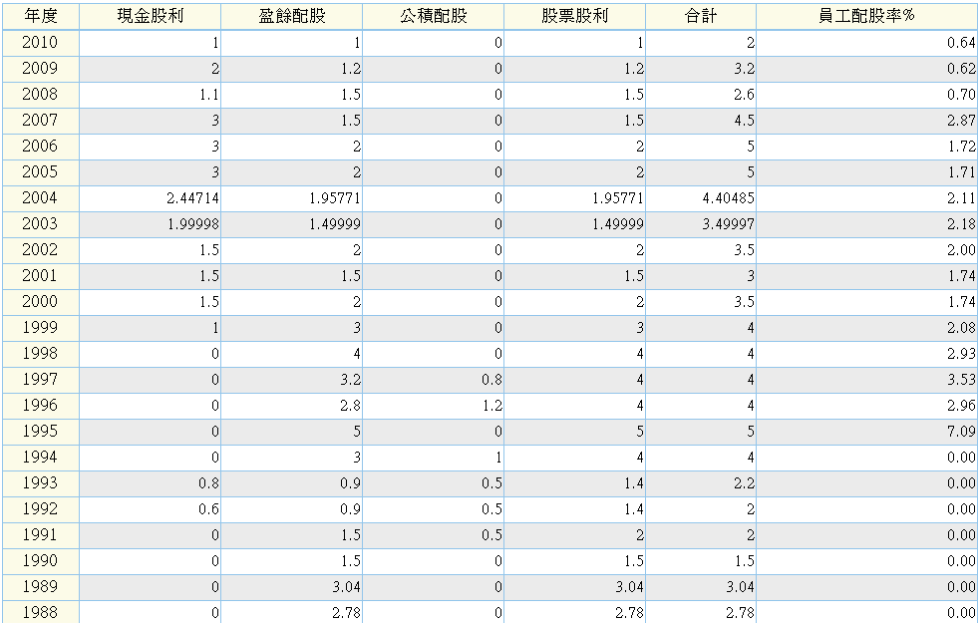
Task: Select the 2009 year cell
Action: [x=41, y=69]
